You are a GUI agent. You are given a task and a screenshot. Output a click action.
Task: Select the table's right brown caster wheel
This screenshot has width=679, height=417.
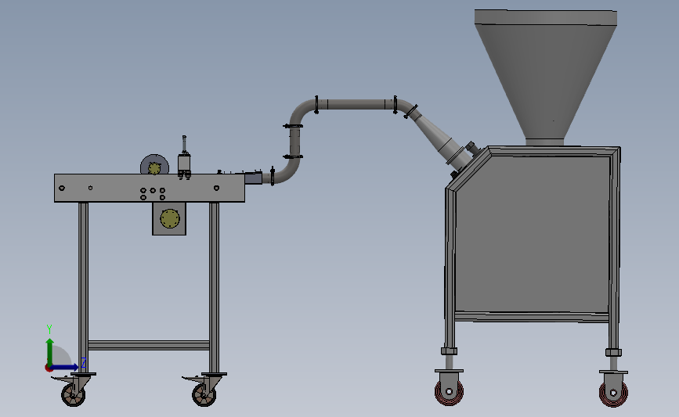coord(204,394)
